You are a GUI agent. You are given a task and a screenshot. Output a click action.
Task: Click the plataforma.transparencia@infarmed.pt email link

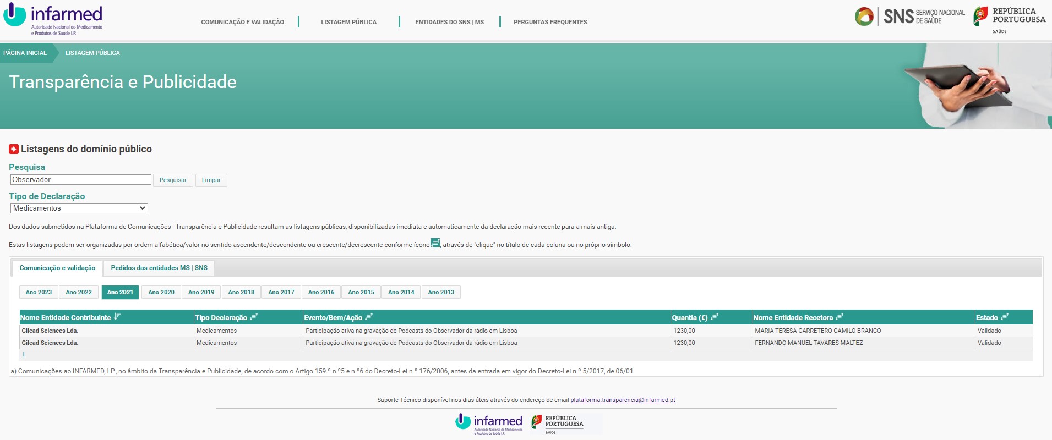(x=623, y=400)
